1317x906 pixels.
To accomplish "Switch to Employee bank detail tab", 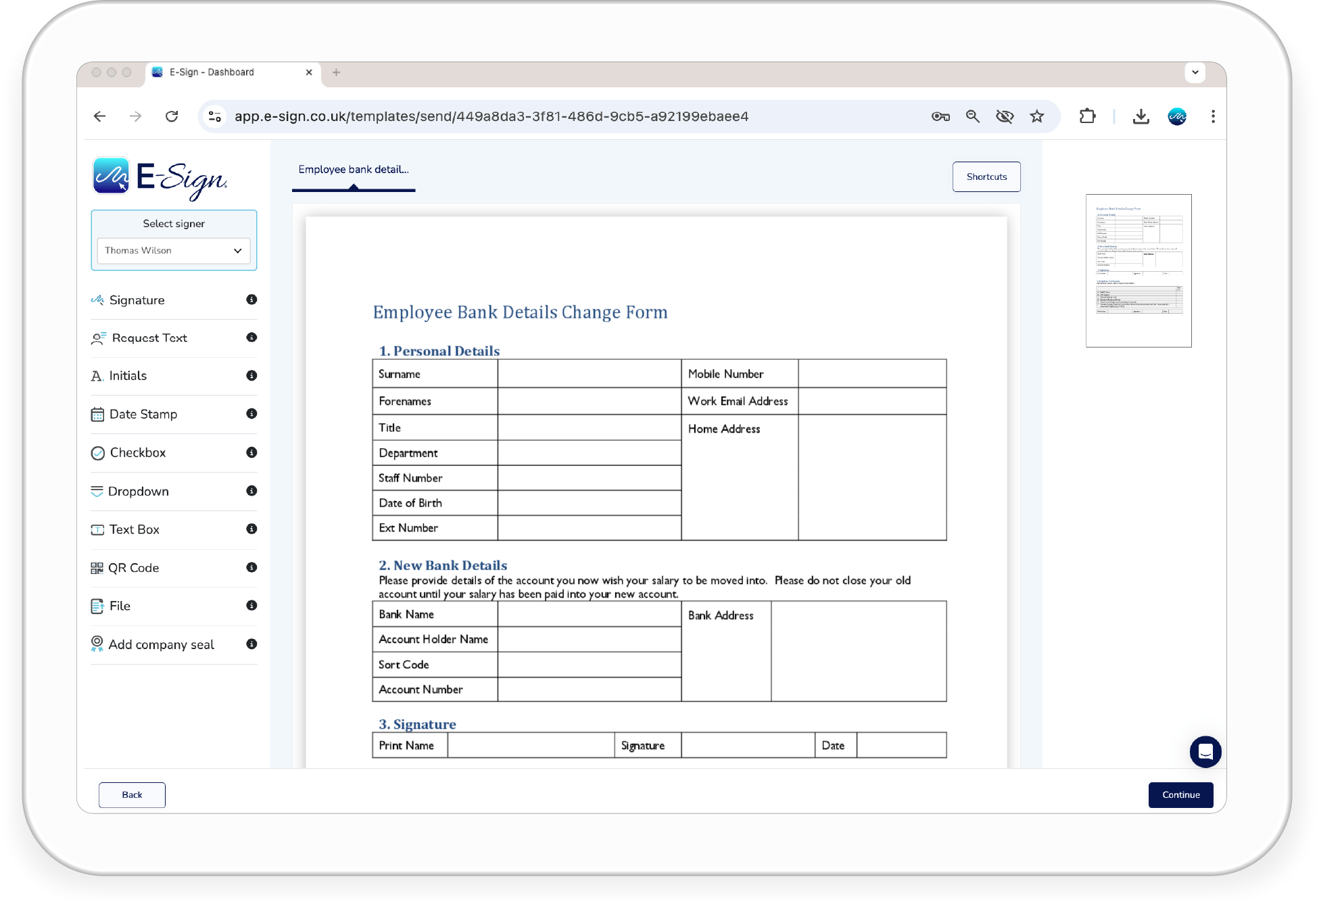I will pyautogui.click(x=354, y=170).
